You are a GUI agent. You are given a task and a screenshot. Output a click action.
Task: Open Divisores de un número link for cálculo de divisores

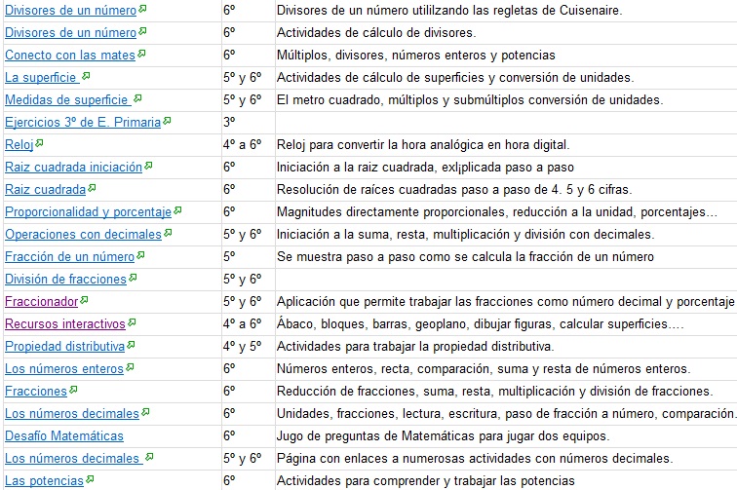[x=70, y=33]
